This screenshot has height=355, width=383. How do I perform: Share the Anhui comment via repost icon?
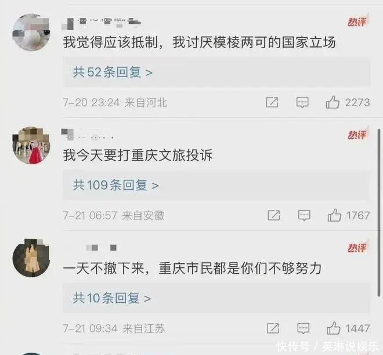[x=273, y=215]
